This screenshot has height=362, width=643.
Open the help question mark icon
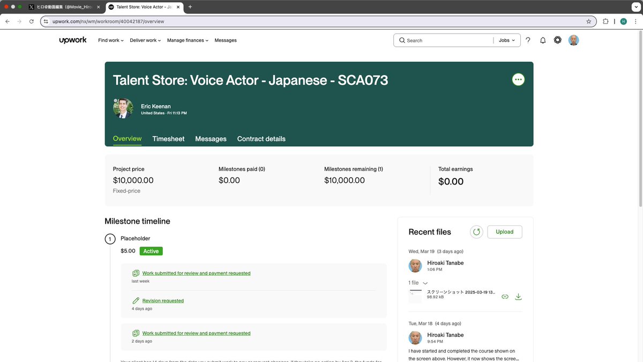pyautogui.click(x=528, y=40)
